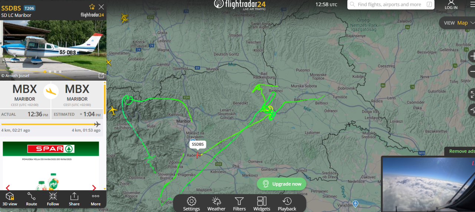
Task: Start flight Playback
Action: [x=287, y=203]
